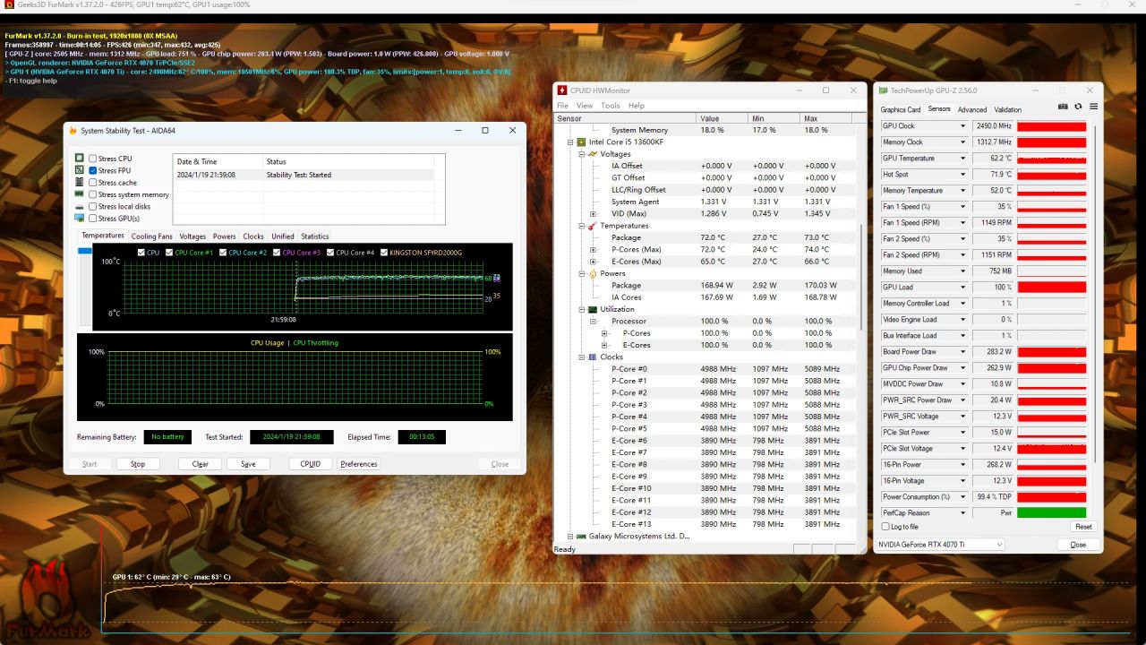
Task: Click the GPU-Z green title bar icon
Action: pos(883,90)
